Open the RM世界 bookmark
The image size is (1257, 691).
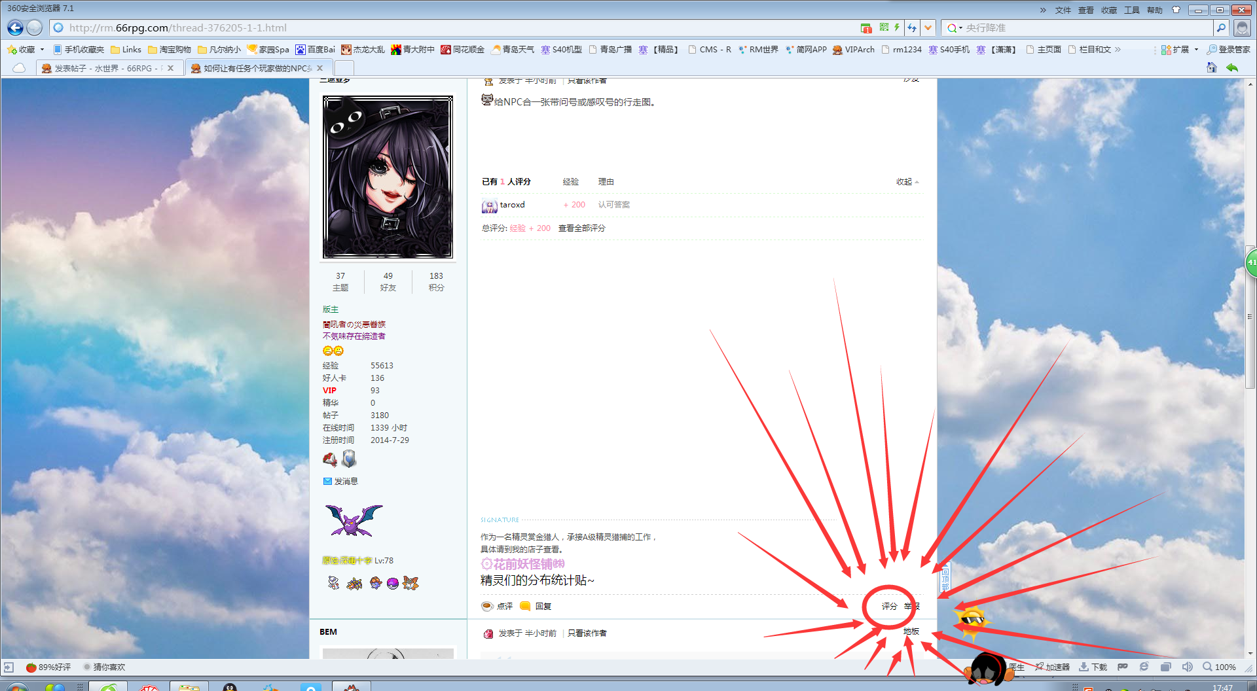757,50
